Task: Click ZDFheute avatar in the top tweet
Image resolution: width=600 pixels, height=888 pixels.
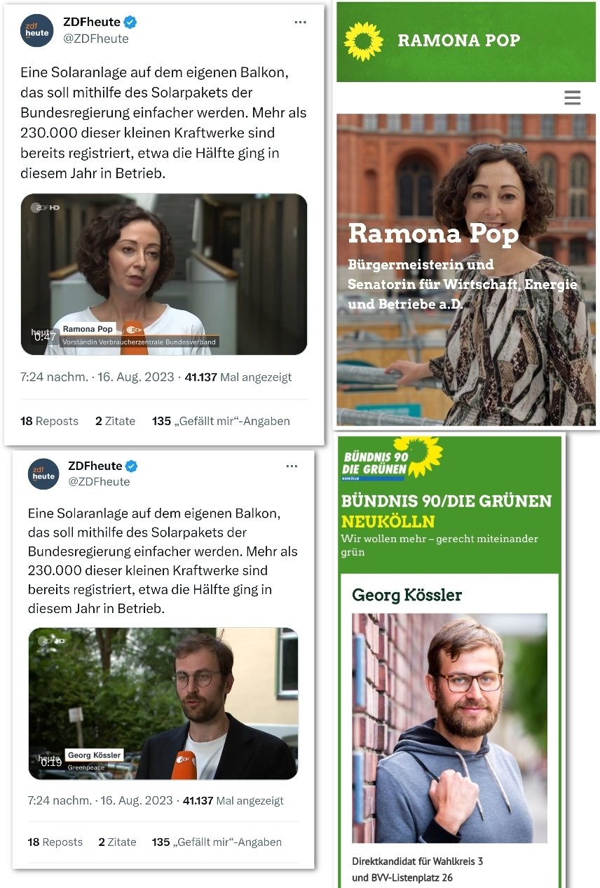Action: (x=37, y=31)
